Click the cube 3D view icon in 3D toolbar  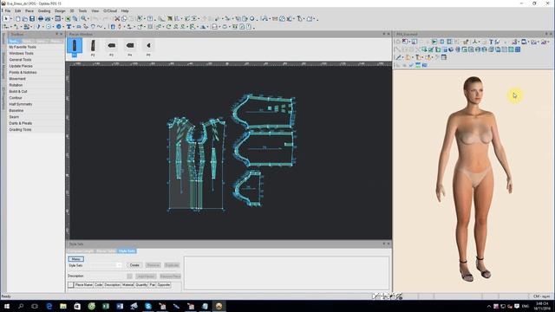451,49
